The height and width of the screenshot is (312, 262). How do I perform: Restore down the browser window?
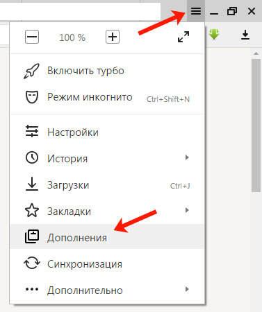pos(232,11)
